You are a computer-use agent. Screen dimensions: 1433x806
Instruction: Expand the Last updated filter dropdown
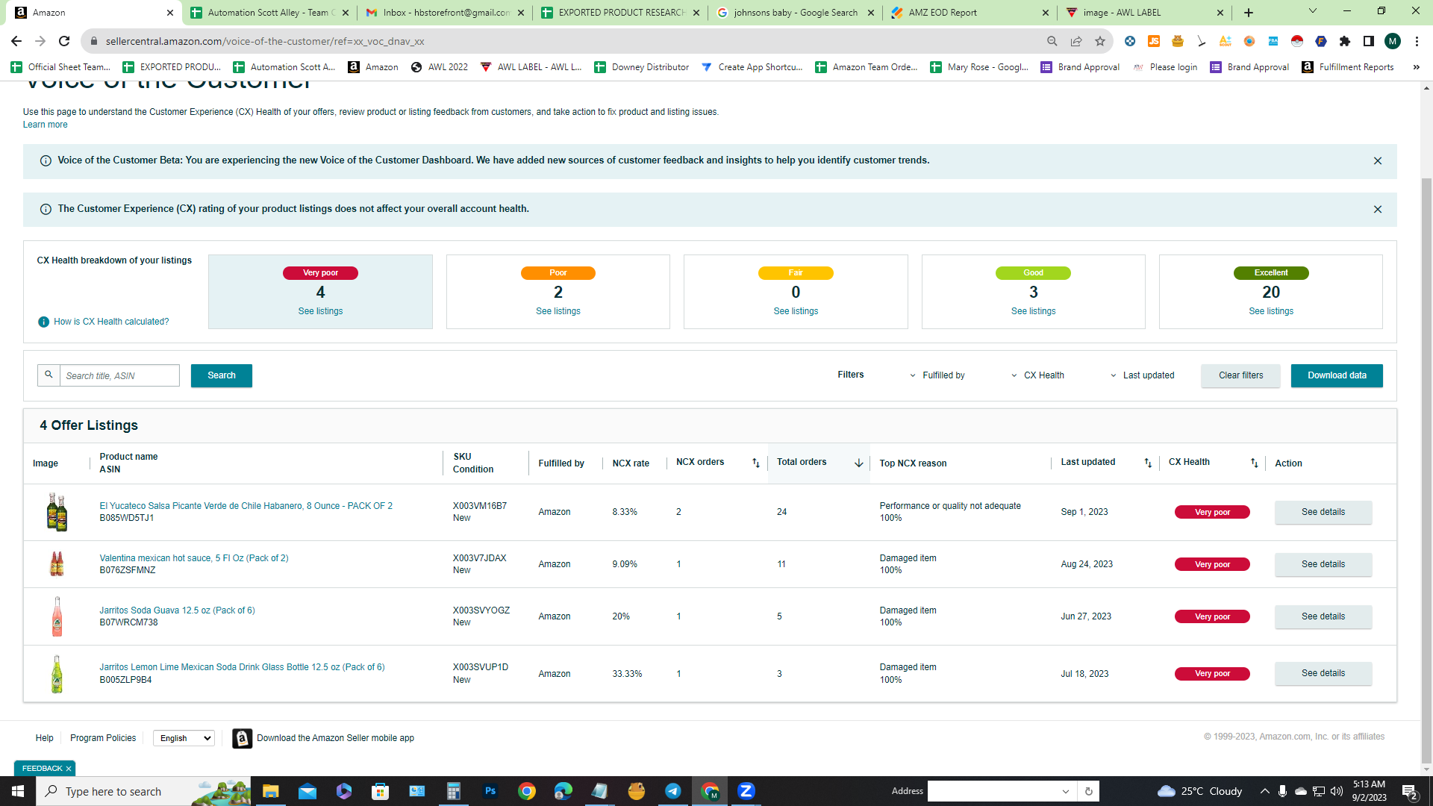pyautogui.click(x=1142, y=375)
